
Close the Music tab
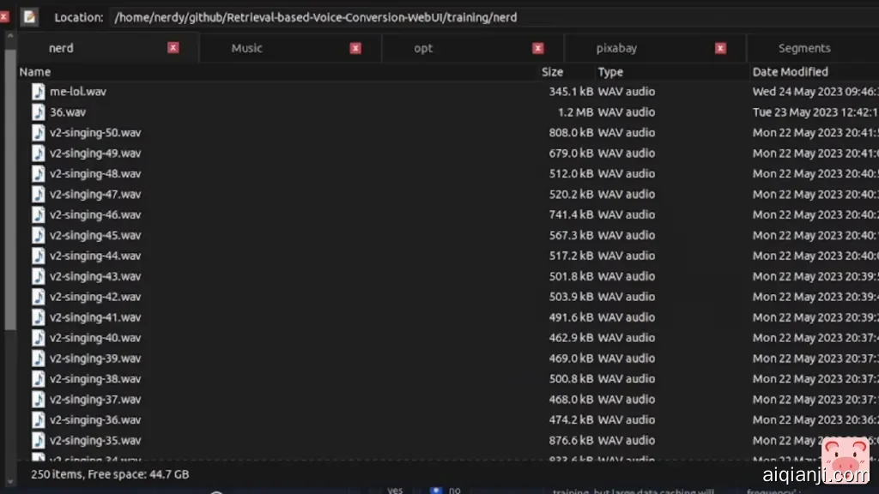click(x=355, y=48)
